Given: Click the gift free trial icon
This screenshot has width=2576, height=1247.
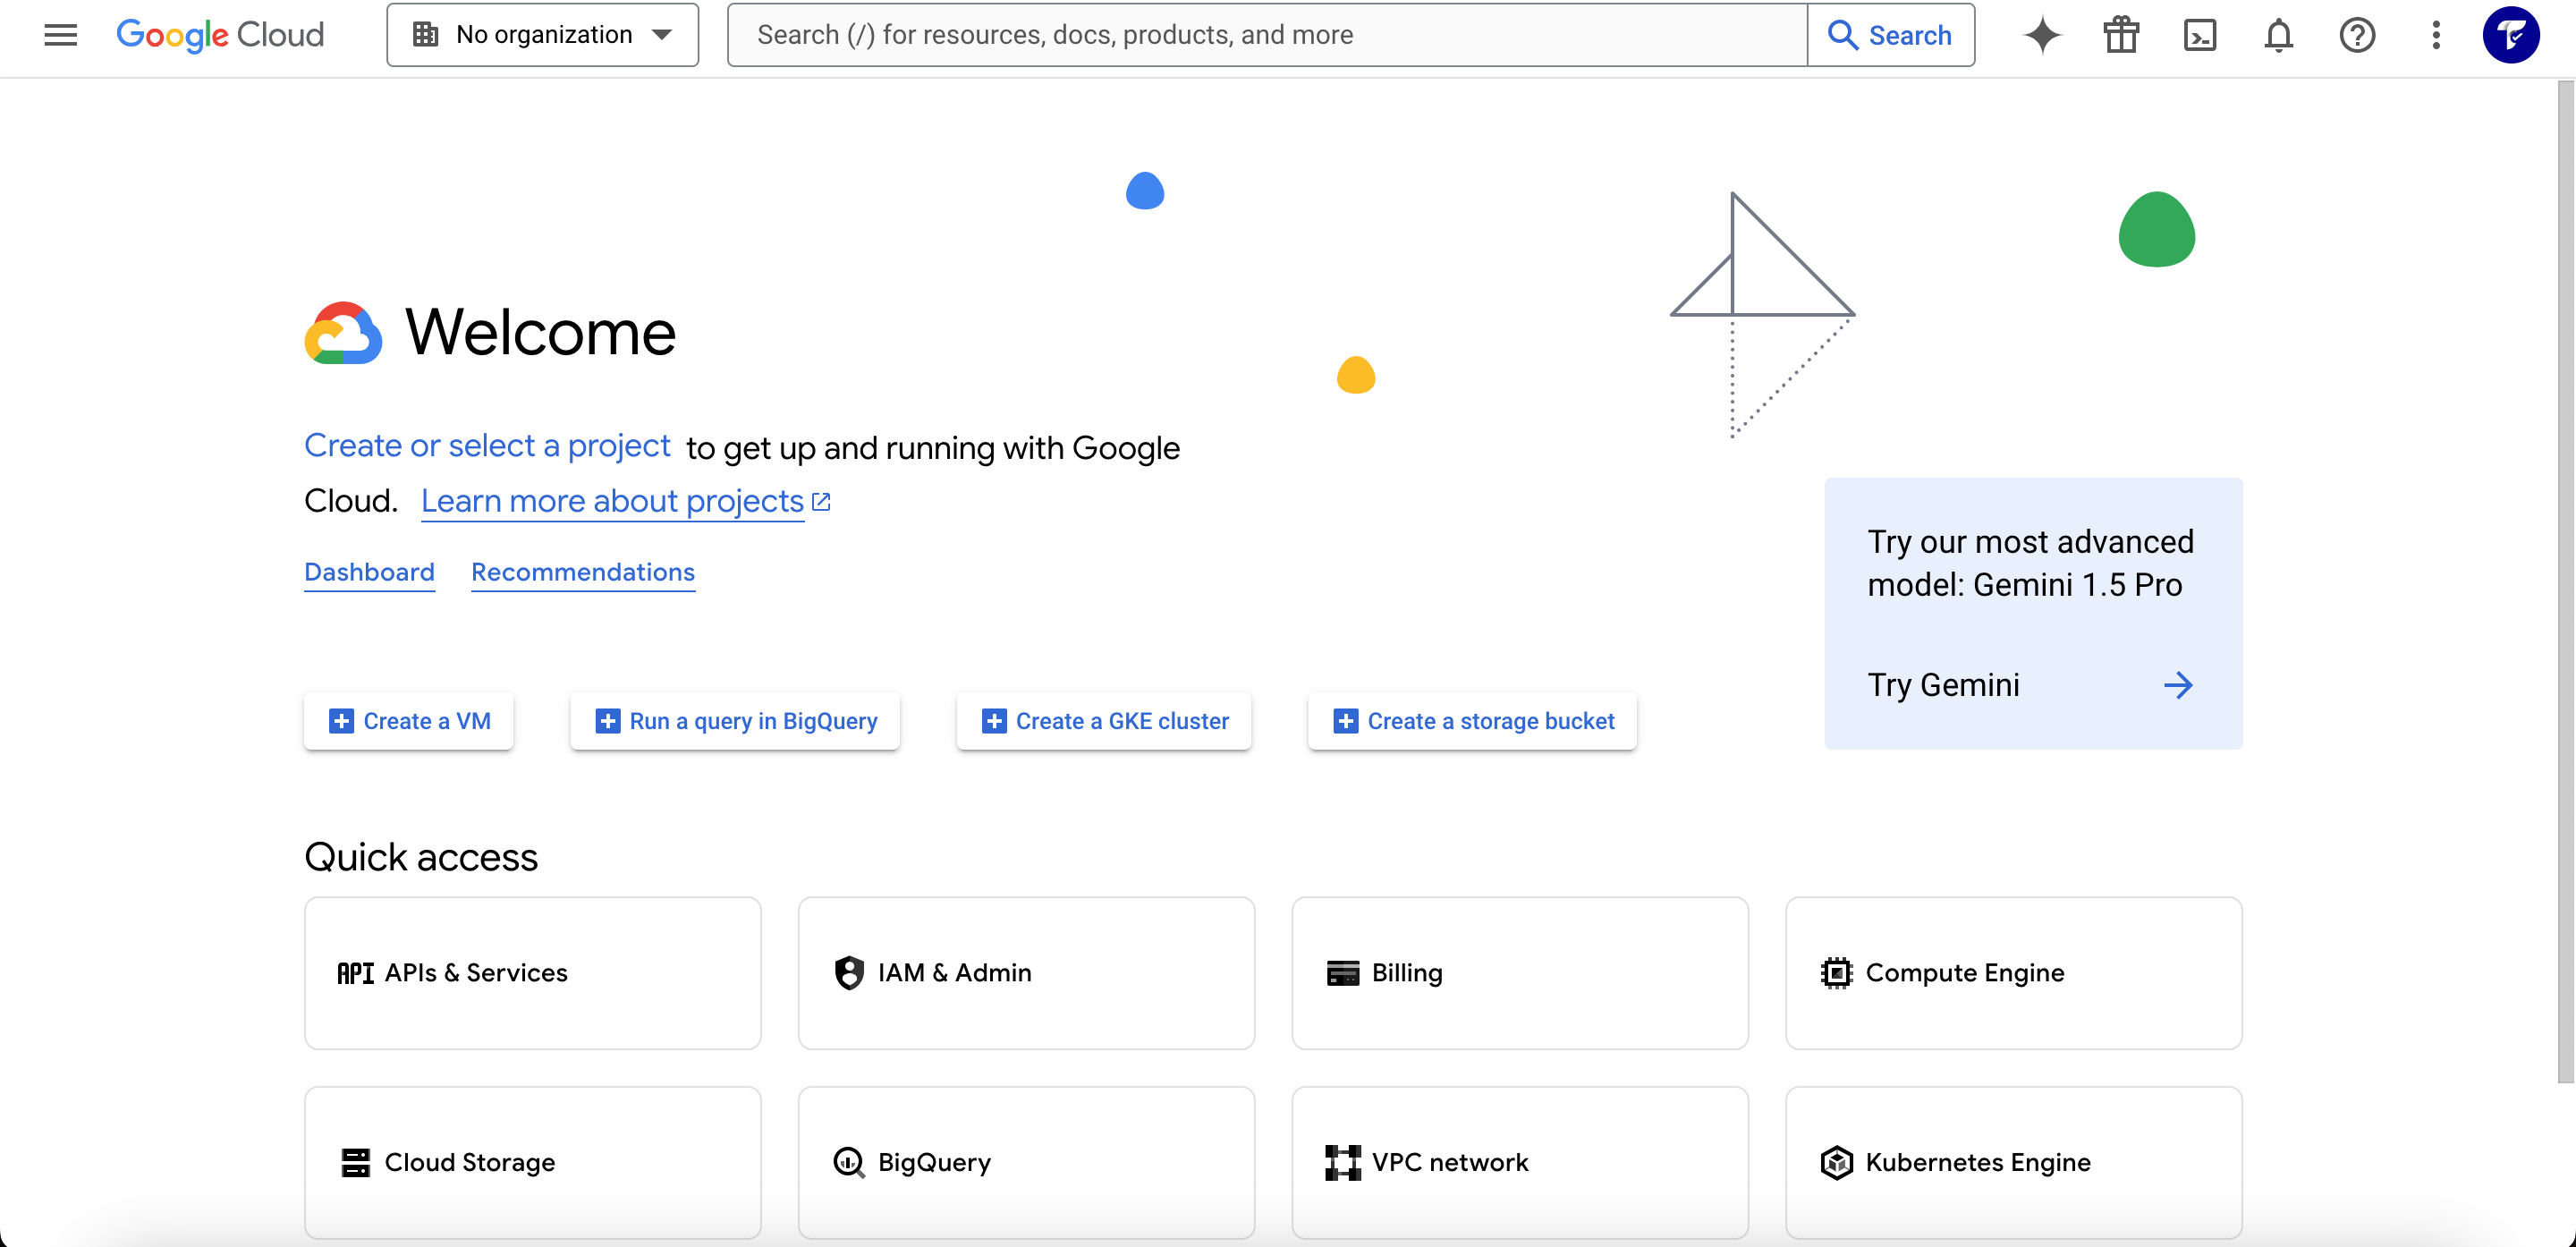Looking at the screenshot, I should click(x=2121, y=35).
